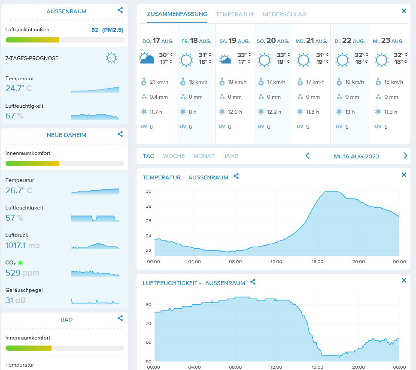Select the Jahr time range
Image resolution: width=416 pixels, height=370 pixels.
click(x=231, y=156)
